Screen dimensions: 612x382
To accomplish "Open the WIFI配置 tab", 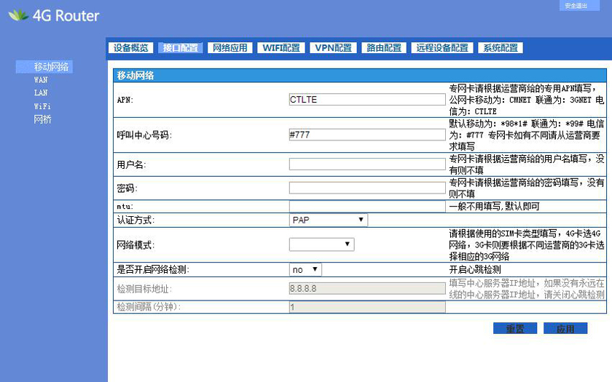I will coord(281,48).
